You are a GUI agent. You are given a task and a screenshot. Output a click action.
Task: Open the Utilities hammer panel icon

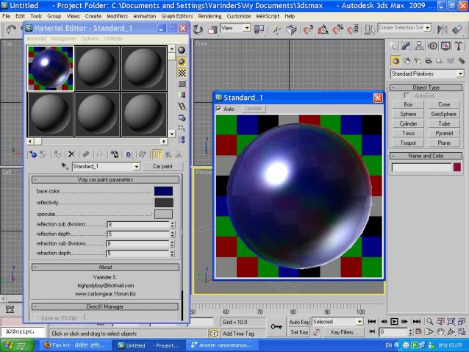coord(459,46)
